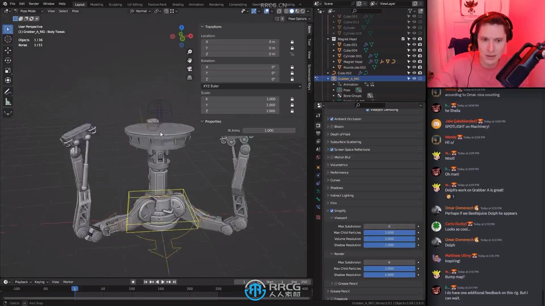Pick the Scale tool in toolbar

click(x=8, y=70)
